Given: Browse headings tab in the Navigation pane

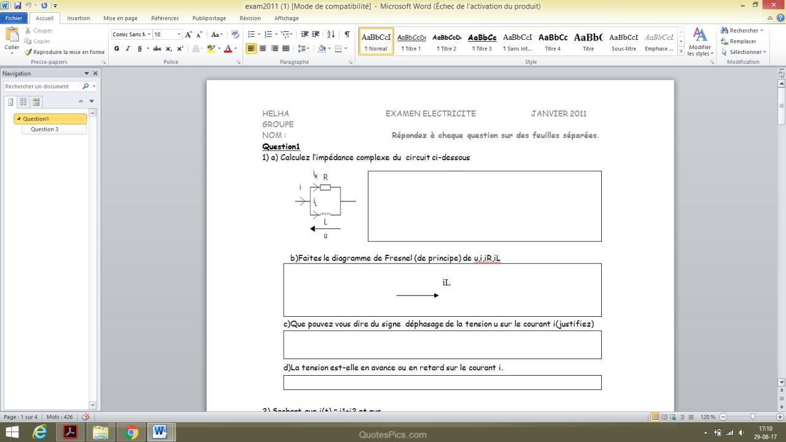Looking at the screenshot, I should (10, 101).
